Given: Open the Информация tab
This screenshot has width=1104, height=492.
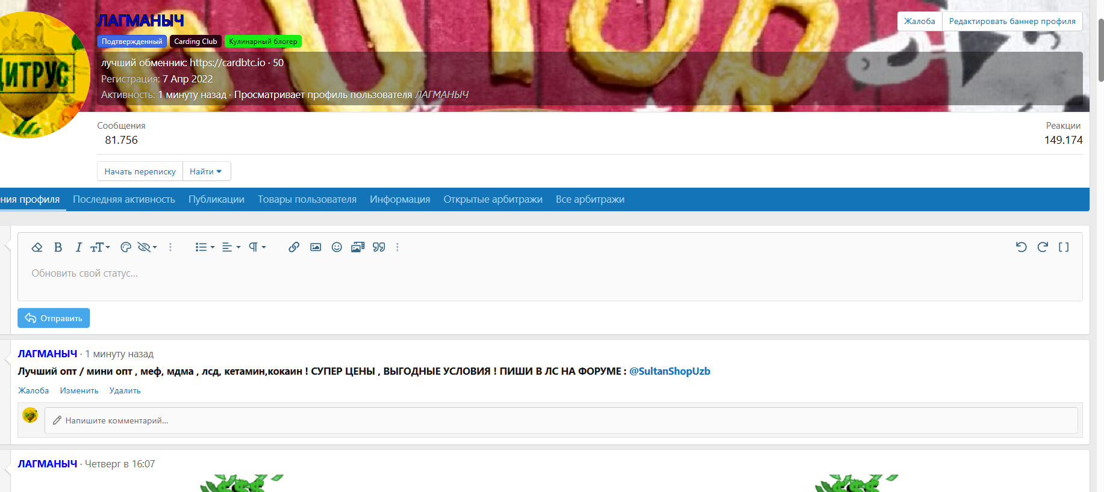Looking at the screenshot, I should 400,200.
